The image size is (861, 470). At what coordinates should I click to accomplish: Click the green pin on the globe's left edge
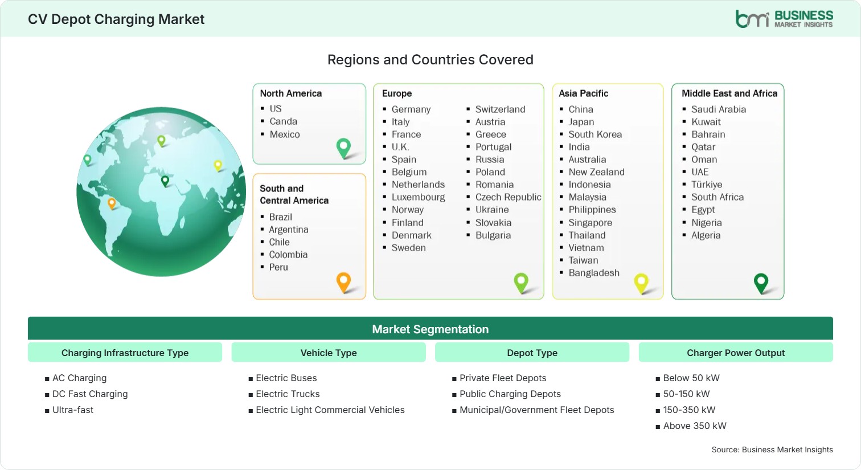[87, 160]
